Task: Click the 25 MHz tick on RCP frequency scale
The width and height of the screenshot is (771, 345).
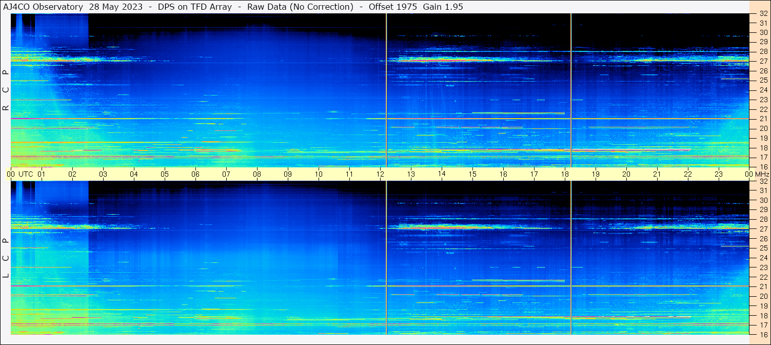Action: 763,80
